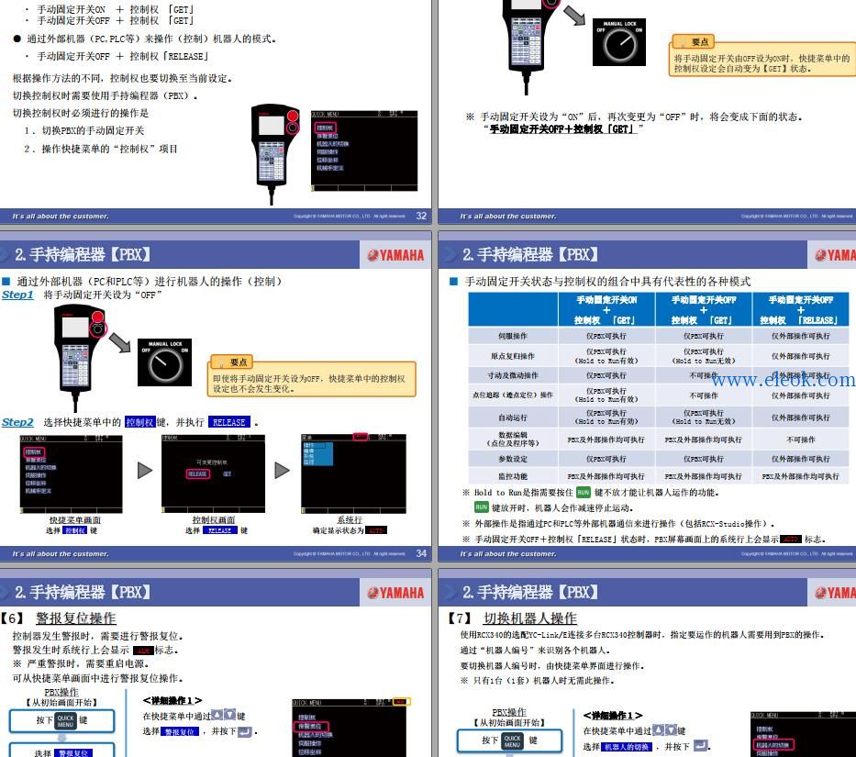This screenshot has height=757, width=856.
Task: Click the PBX handheld programmer image under Step1
Action: pyautogui.click(x=80, y=358)
